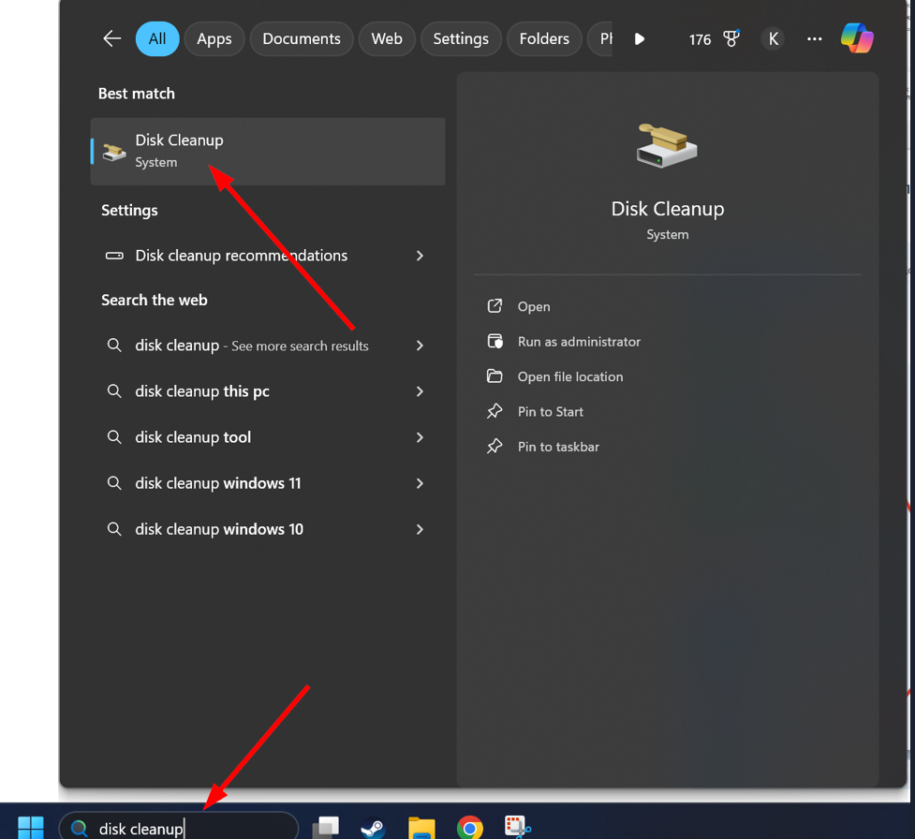
Task: Switch to the Apps filter tab
Action: pyautogui.click(x=214, y=38)
